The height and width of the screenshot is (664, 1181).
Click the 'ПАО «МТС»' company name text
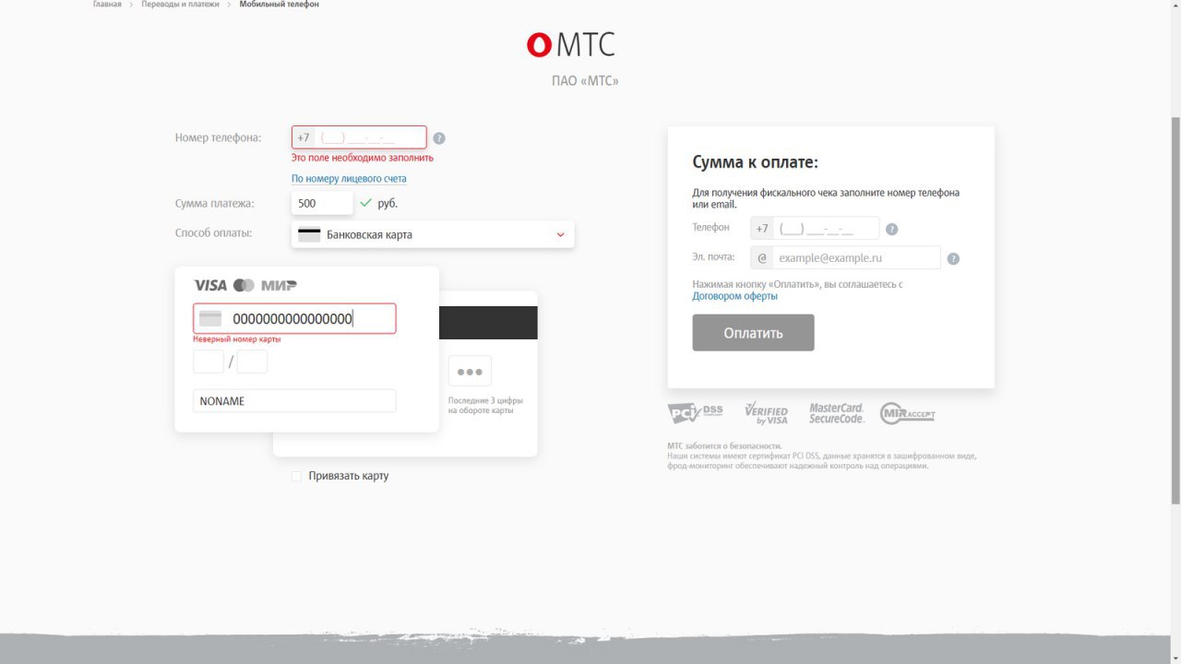click(585, 81)
